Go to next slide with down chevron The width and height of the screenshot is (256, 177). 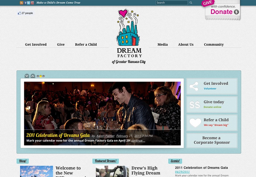[x=27, y=76]
